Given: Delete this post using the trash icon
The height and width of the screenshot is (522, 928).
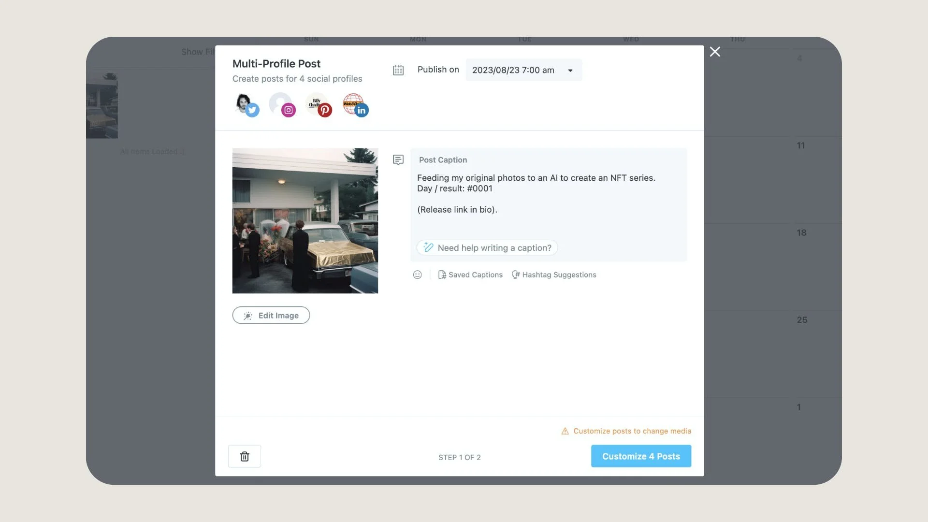Looking at the screenshot, I should click(x=245, y=456).
